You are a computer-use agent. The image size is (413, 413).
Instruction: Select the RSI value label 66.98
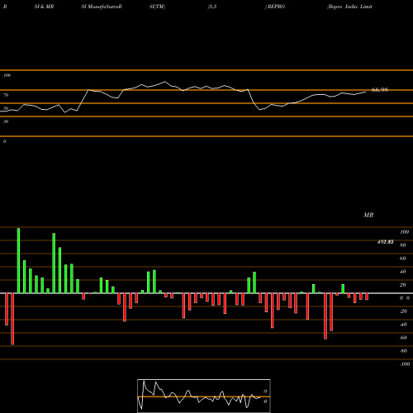coord(380,90)
